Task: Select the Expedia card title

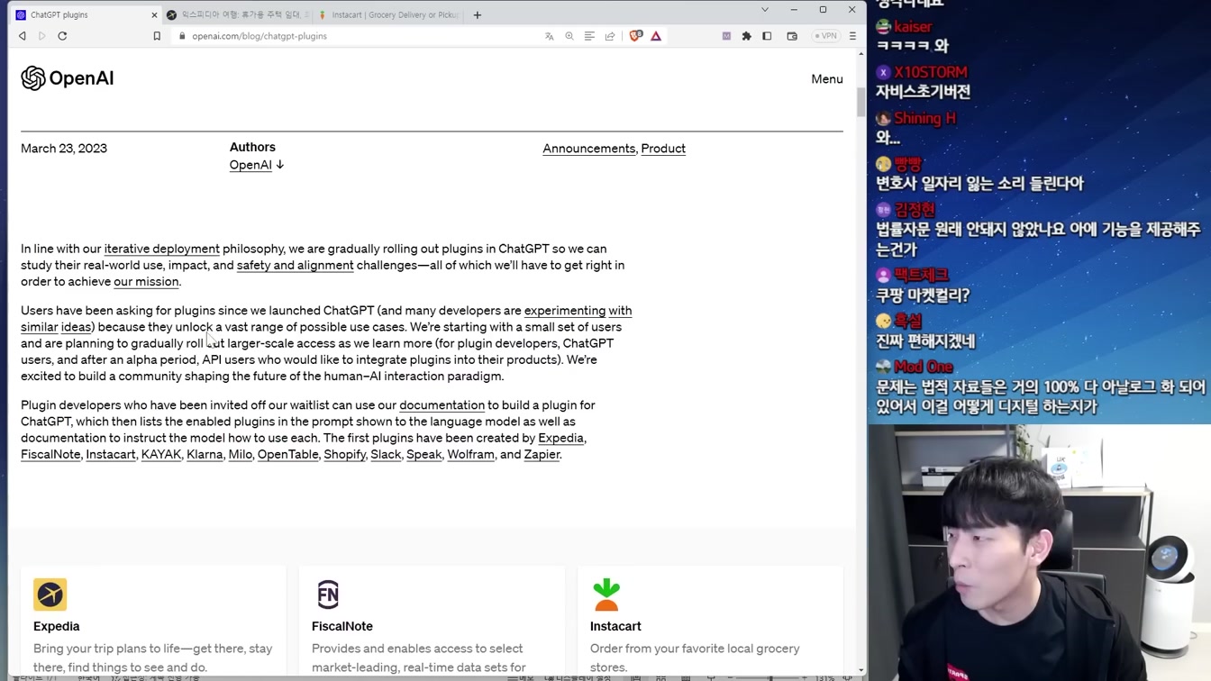Action: click(x=57, y=626)
